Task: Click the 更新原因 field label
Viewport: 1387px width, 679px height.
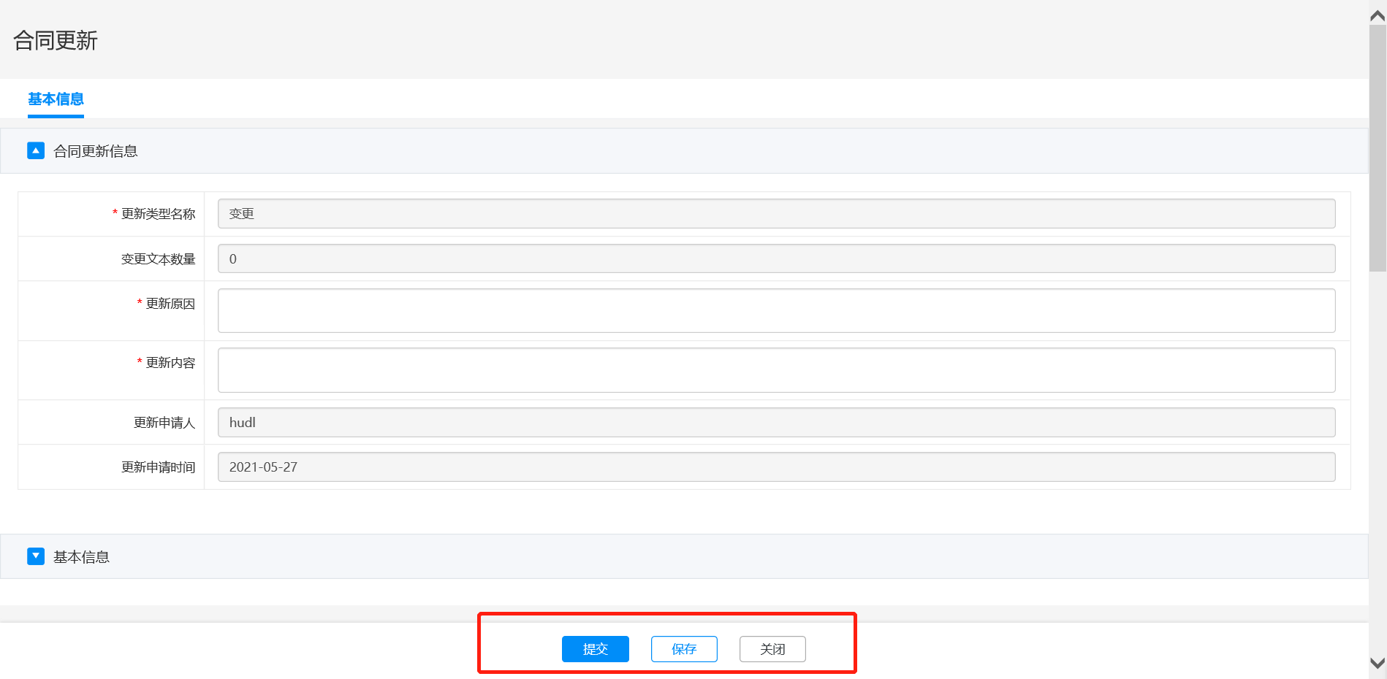Action: pos(170,304)
